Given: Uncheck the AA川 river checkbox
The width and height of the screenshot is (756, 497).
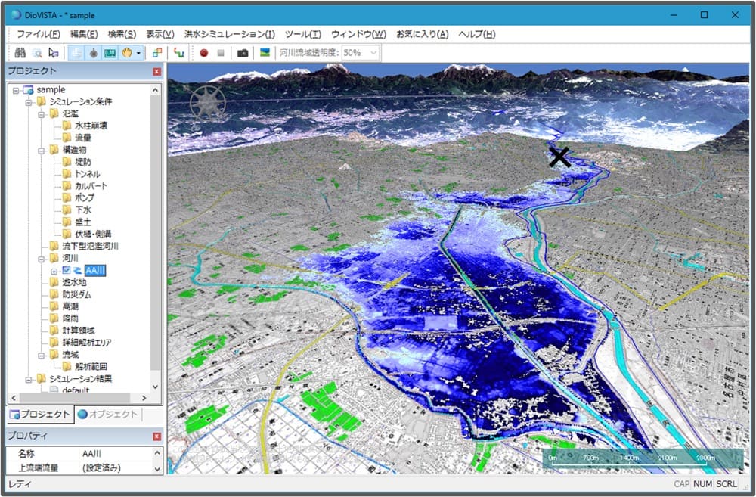Looking at the screenshot, I should pyautogui.click(x=67, y=270).
